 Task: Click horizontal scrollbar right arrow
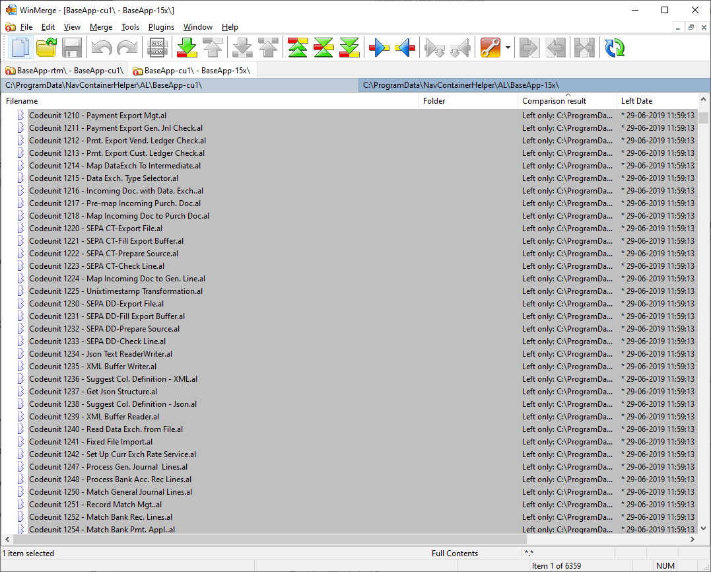[x=693, y=540]
